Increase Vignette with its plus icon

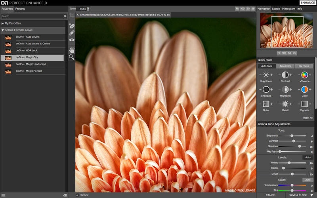(x=310, y=104)
